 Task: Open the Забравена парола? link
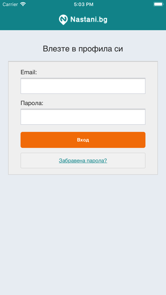click(x=83, y=161)
